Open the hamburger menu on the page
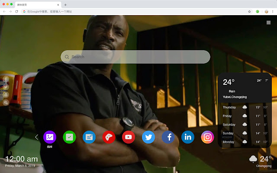Image resolution: width=277 pixels, height=173 pixels. point(268,22)
